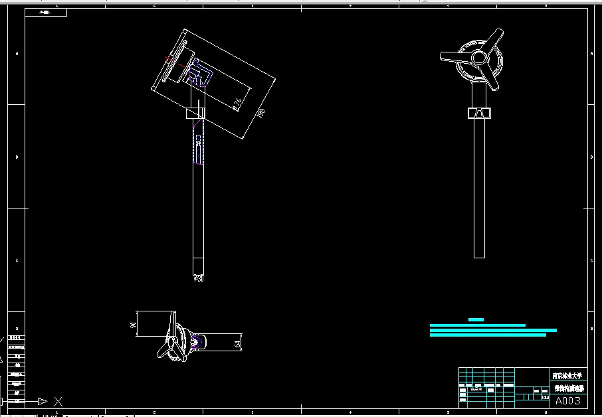Screen dimensions: 602x417
Task: Pick the red centerline on tilted disc
Action: pos(177,63)
